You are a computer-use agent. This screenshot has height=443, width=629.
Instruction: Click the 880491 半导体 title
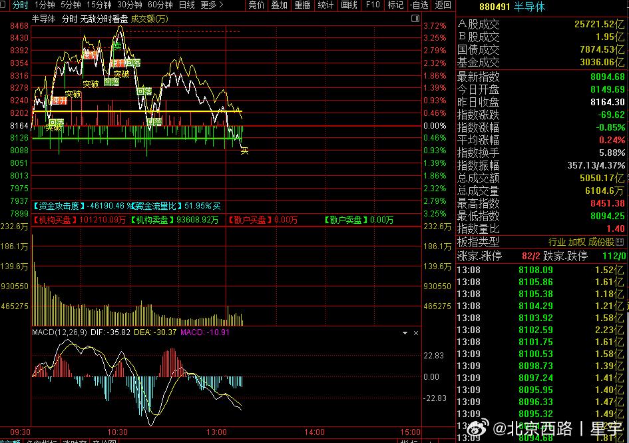(x=513, y=7)
